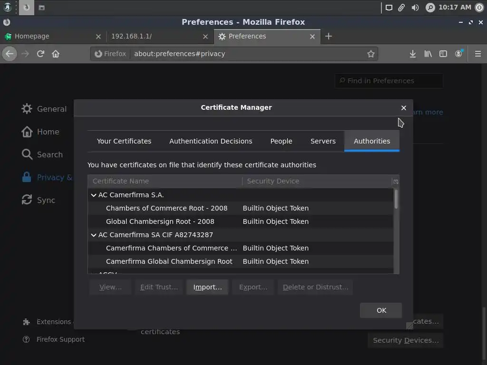The height and width of the screenshot is (365, 487).
Task: Click the column picker icon in certificate list
Action: pyautogui.click(x=396, y=181)
